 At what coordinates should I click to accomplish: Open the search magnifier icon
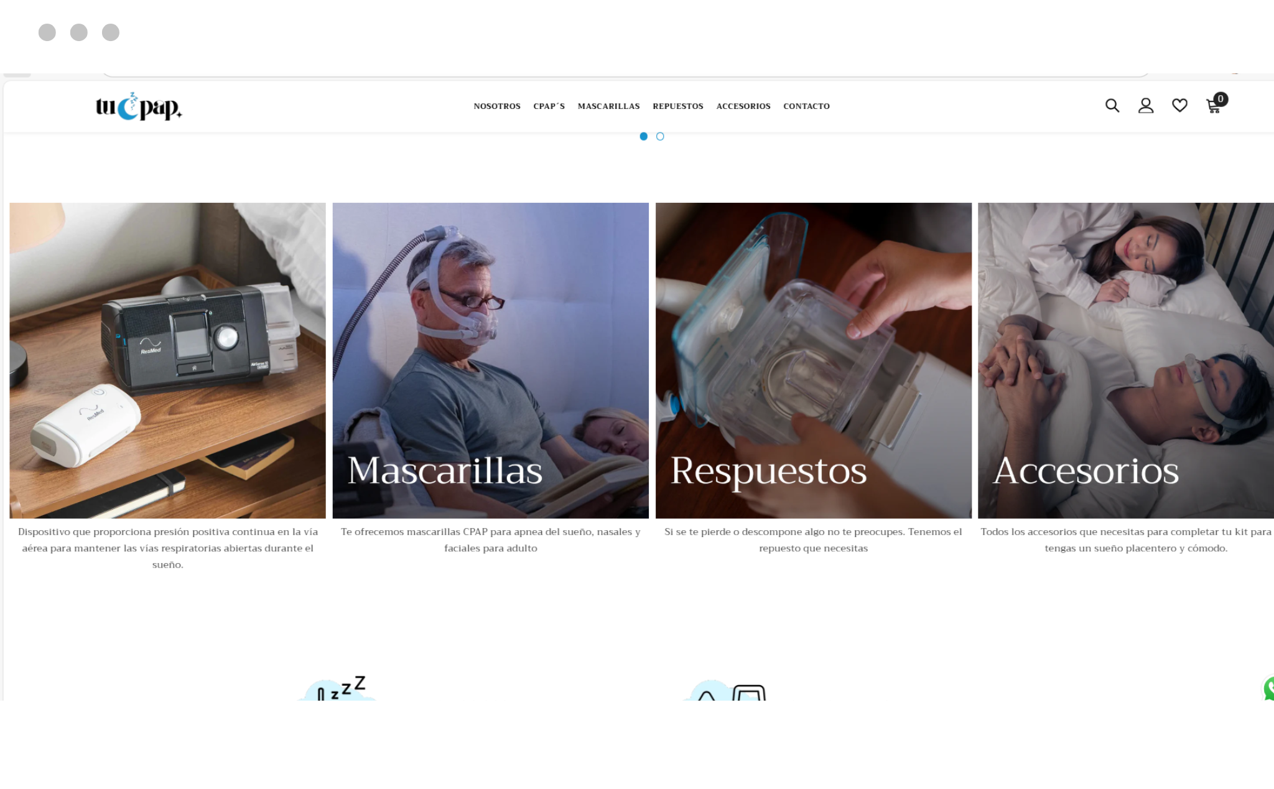(x=1112, y=106)
